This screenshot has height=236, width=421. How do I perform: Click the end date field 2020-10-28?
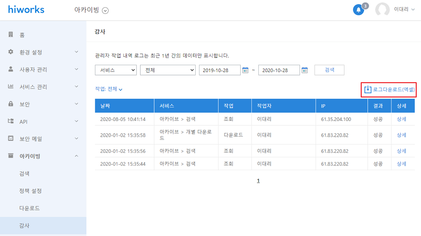(x=279, y=70)
